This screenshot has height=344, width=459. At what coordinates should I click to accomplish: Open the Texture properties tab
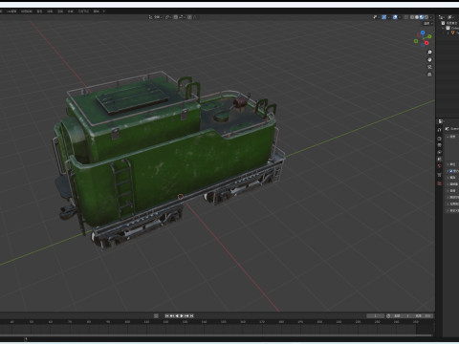click(x=439, y=183)
